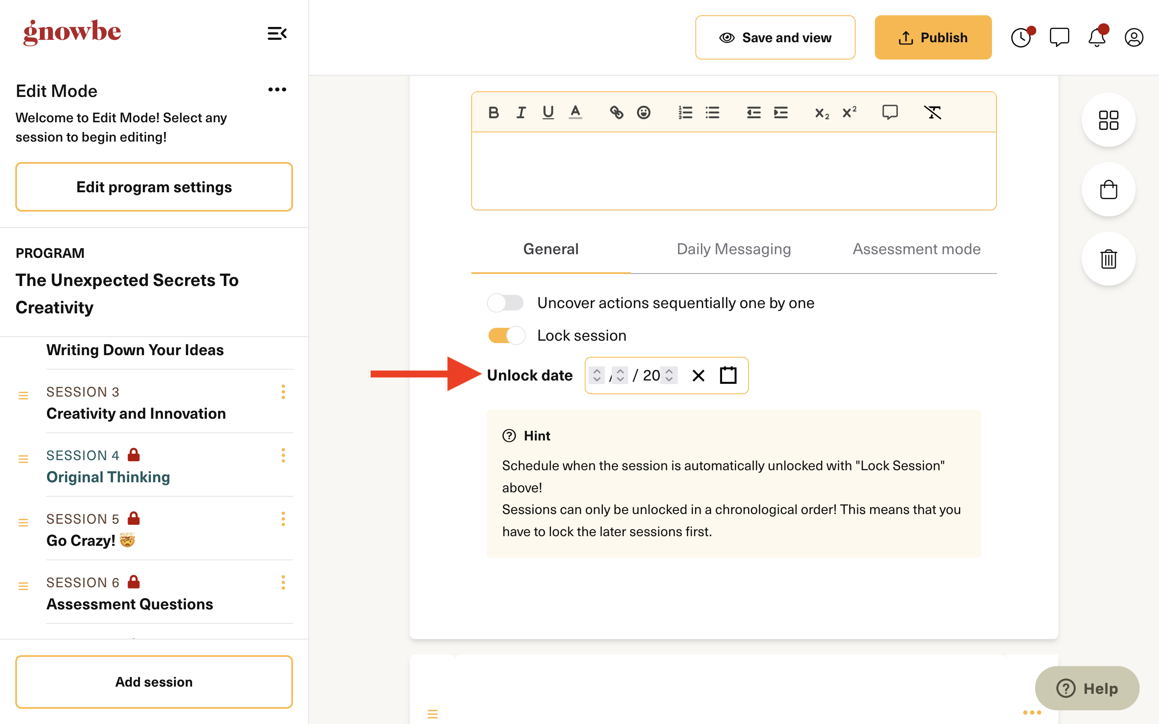1159x724 pixels.
Task: Open the calendar date picker
Action: [728, 375]
